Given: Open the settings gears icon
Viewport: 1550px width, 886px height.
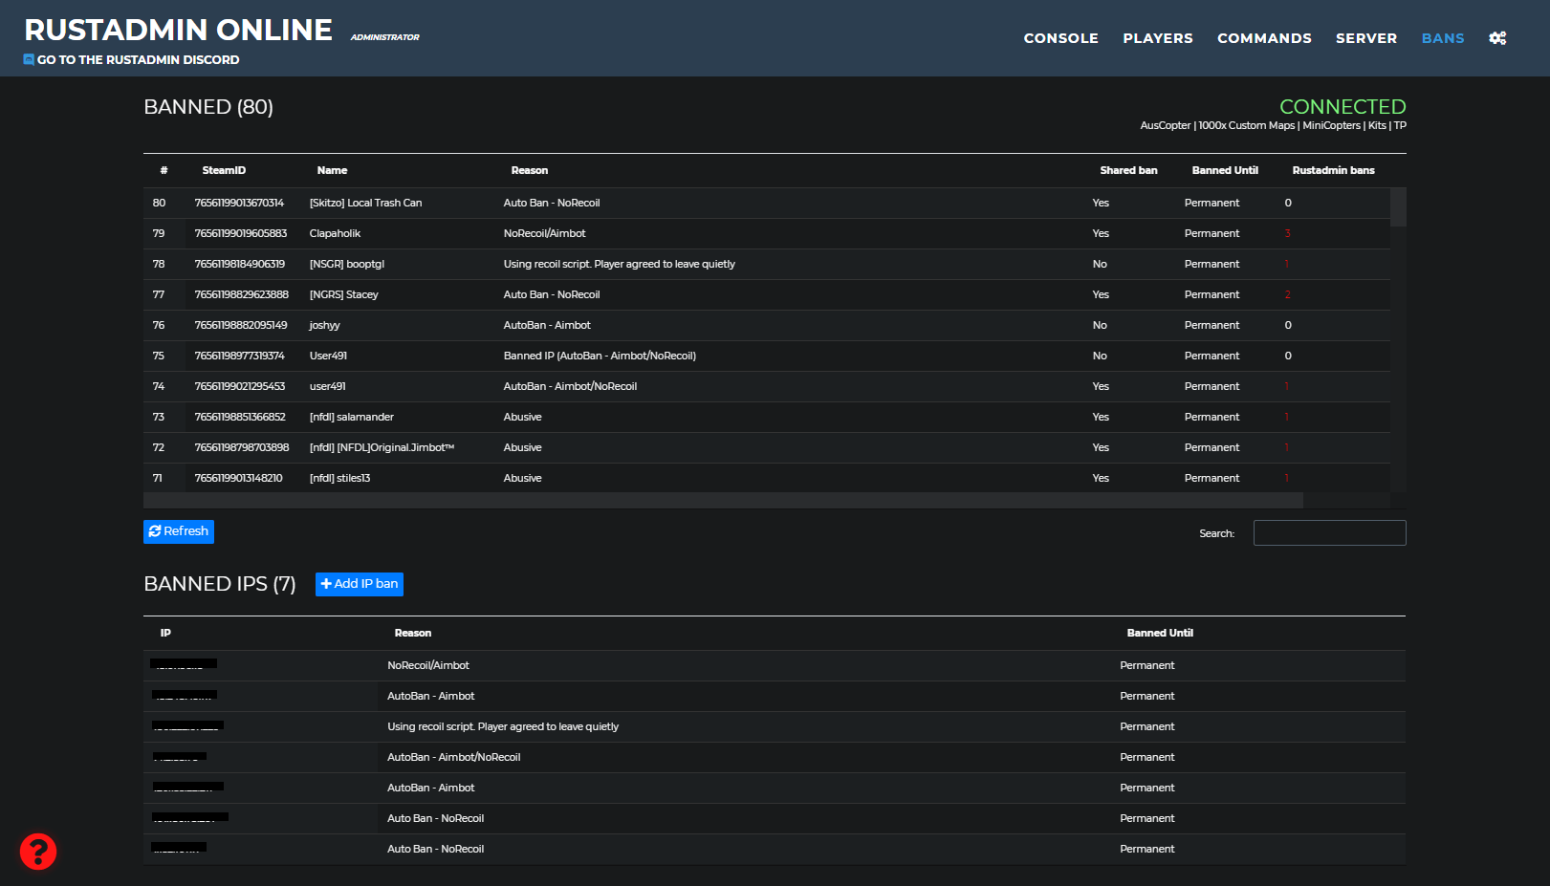Looking at the screenshot, I should [x=1497, y=37].
